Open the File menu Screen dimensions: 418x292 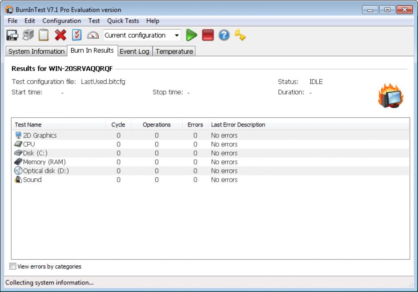pyautogui.click(x=12, y=21)
